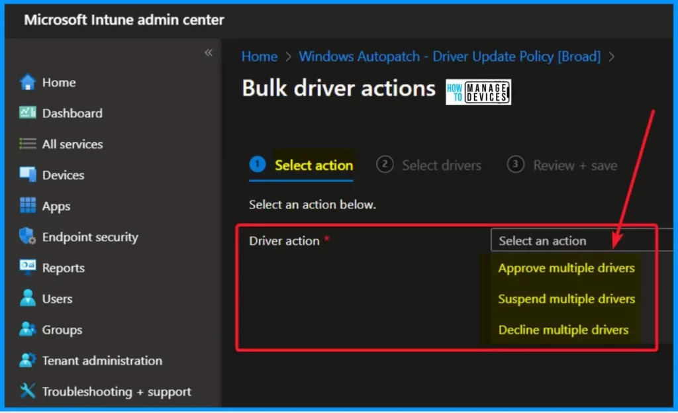Image resolution: width=678 pixels, height=413 pixels.
Task: Click the Groups people icon
Action: [x=28, y=329]
